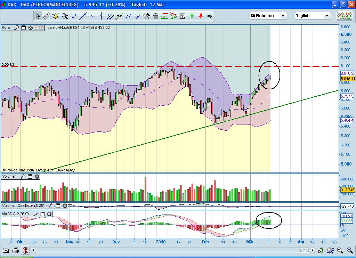Toggle the crossed-out red X icon
356x258 pixels.
[x=25, y=250]
